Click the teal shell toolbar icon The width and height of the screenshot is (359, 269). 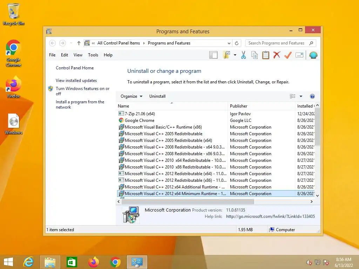point(313,55)
